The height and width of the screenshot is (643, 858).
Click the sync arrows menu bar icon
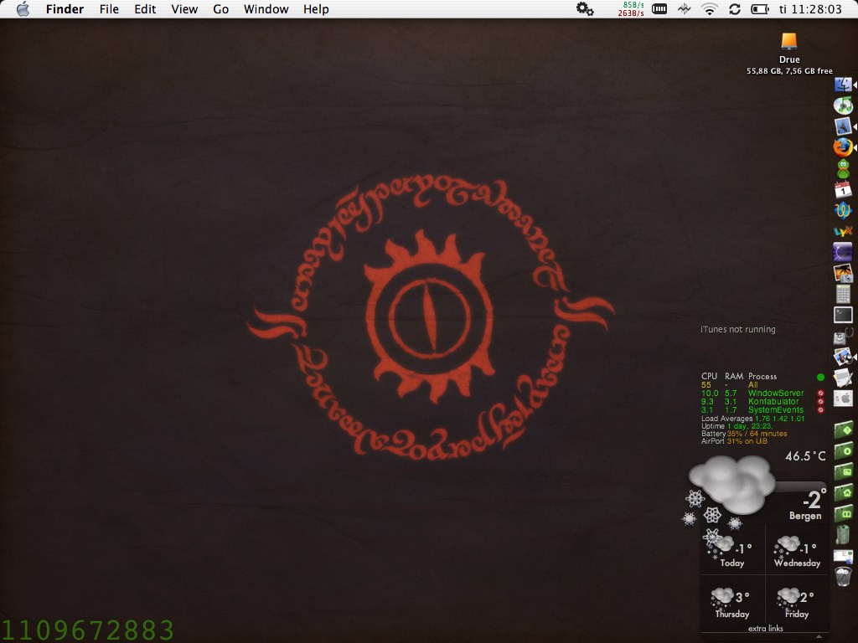(734, 8)
